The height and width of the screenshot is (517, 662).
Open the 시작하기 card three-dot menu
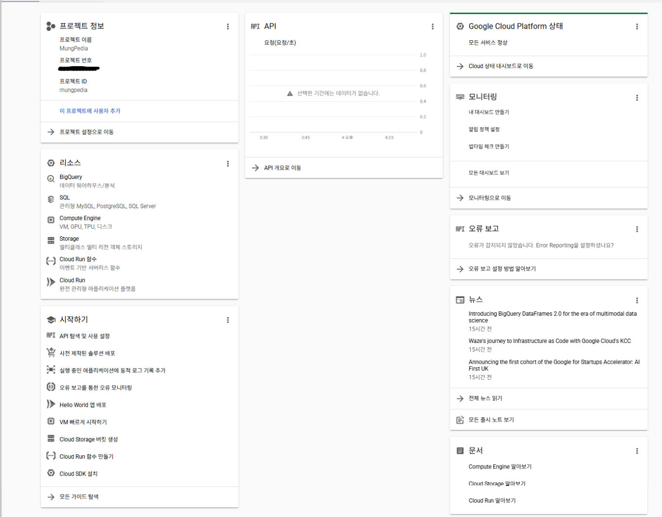click(x=227, y=320)
